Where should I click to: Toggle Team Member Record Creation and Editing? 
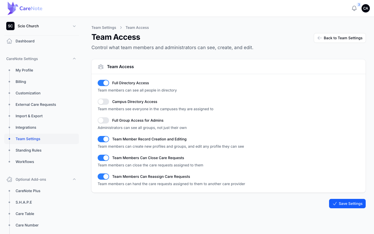pos(103,139)
